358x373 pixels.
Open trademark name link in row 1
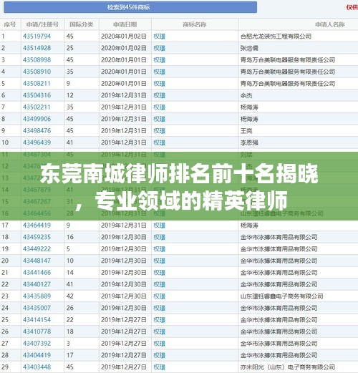[159, 37]
